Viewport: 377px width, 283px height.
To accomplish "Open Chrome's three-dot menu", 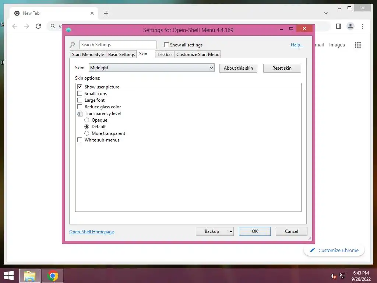I will [x=363, y=26].
